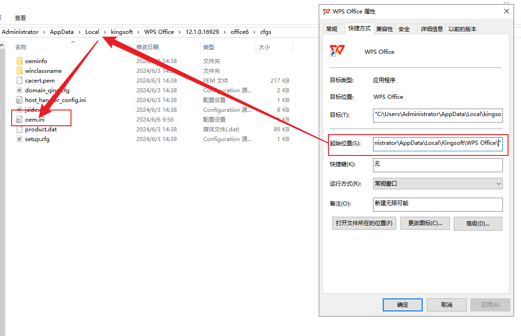Screen dimensions: 521x336
Task: Click the WPS Office shortcut icon
Action: click(337, 51)
